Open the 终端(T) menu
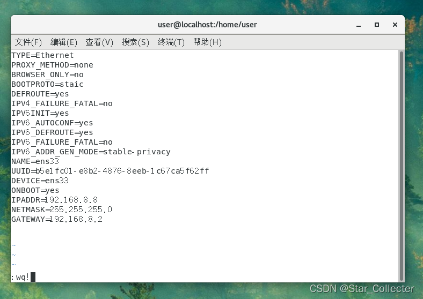Screen dimensions: 423x299 [171, 42]
